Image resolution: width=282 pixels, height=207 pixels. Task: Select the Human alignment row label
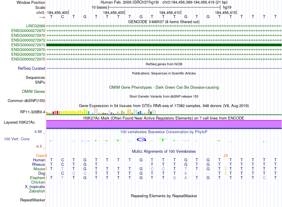[x=39, y=160]
